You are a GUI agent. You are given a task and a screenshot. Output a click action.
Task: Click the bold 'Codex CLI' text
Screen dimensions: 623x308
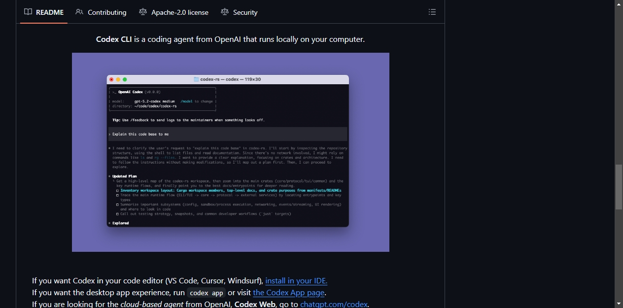114,39
